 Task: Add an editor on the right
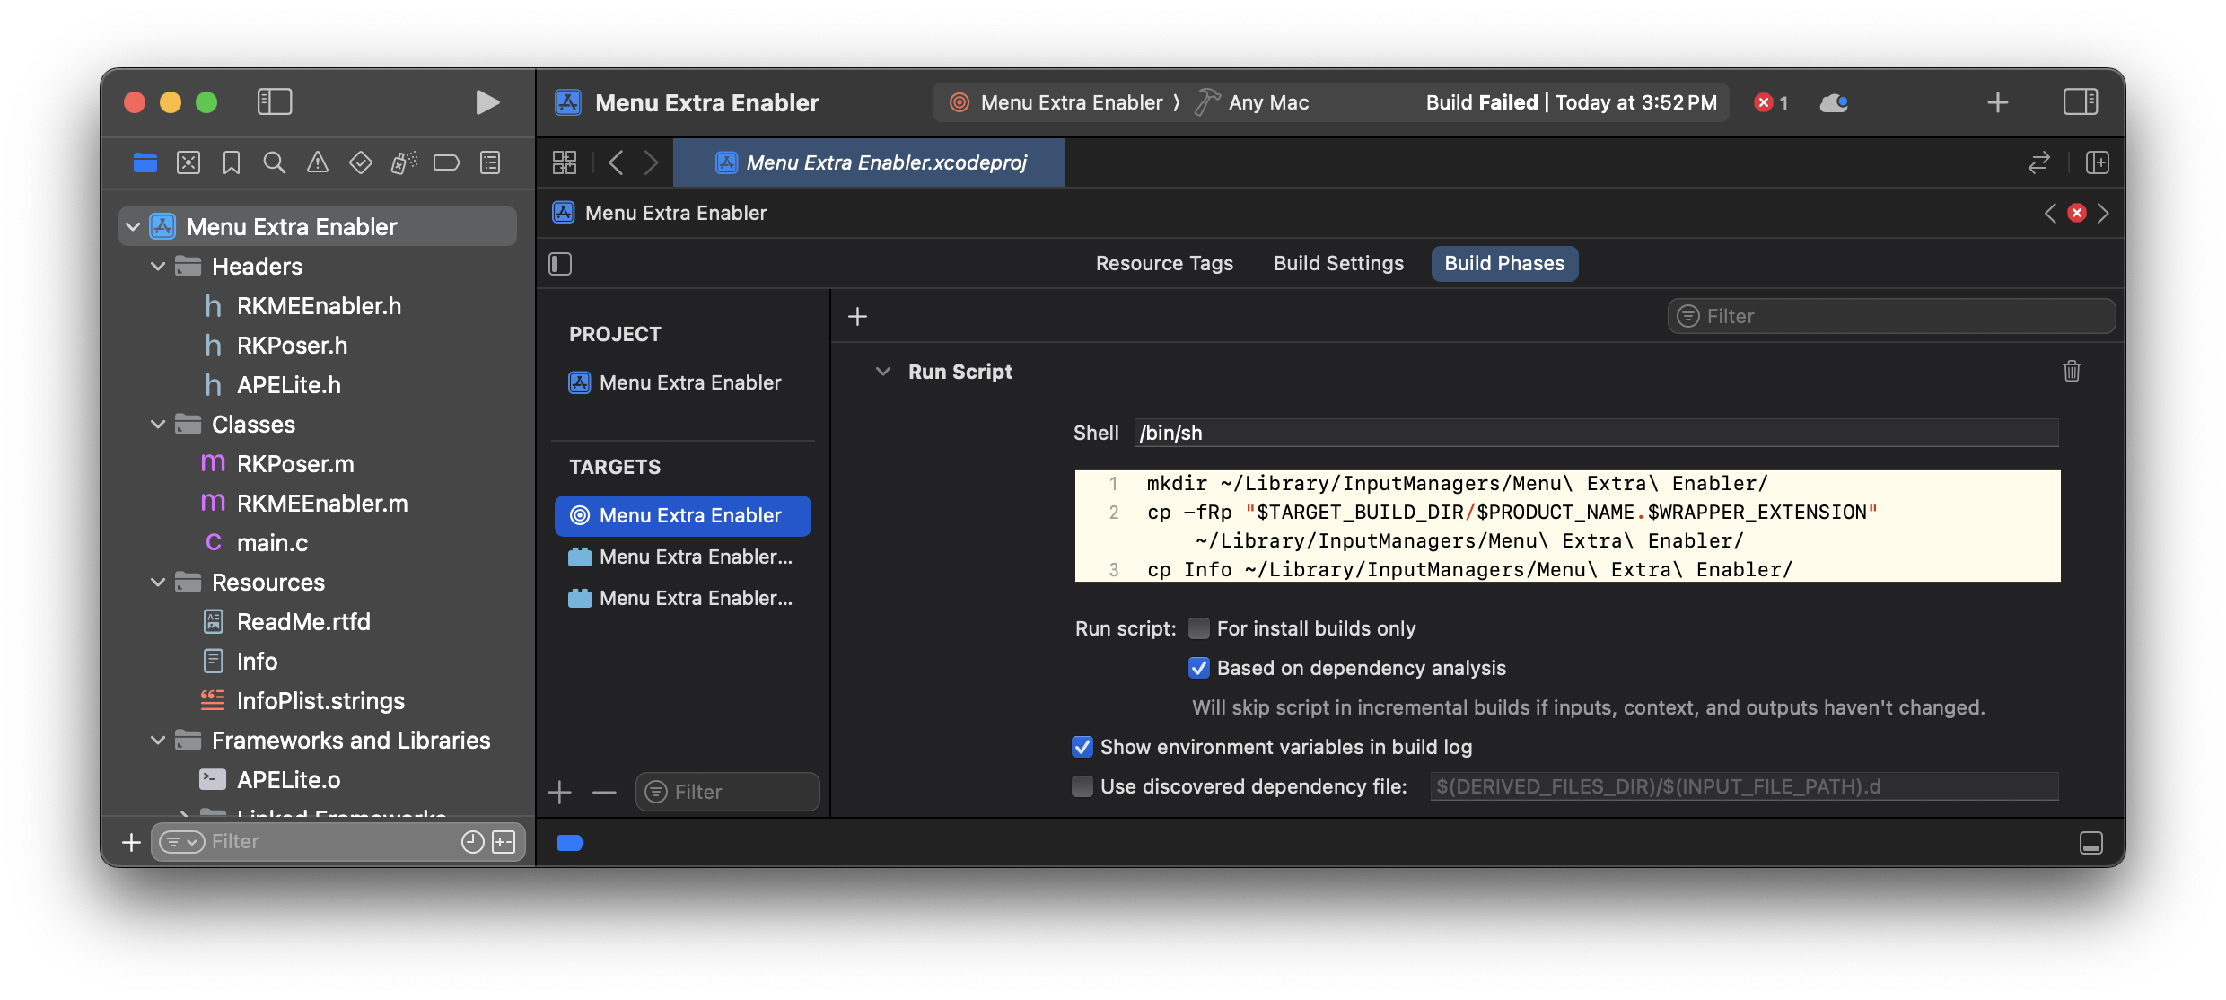[x=2098, y=162]
